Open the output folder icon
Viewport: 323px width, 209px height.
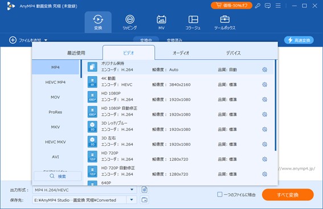145,200
